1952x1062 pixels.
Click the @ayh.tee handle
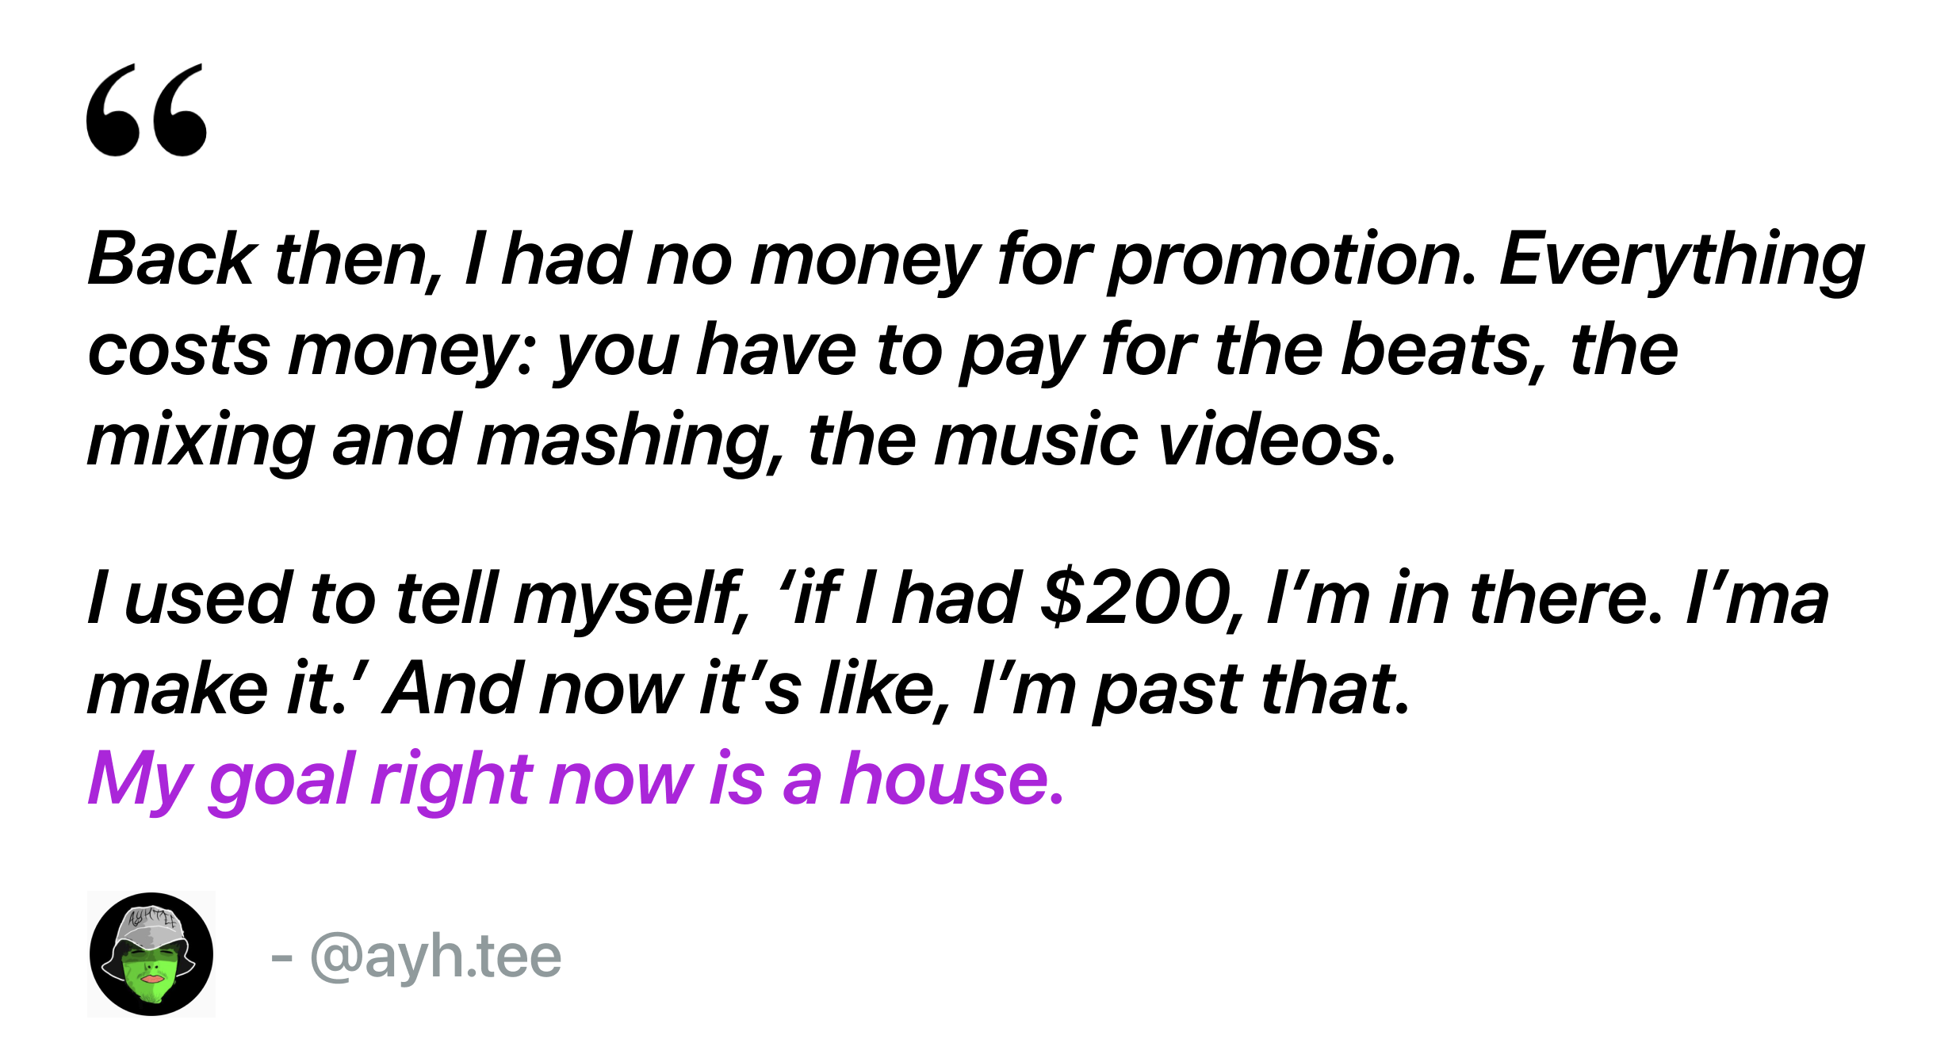tap(436, 957)
